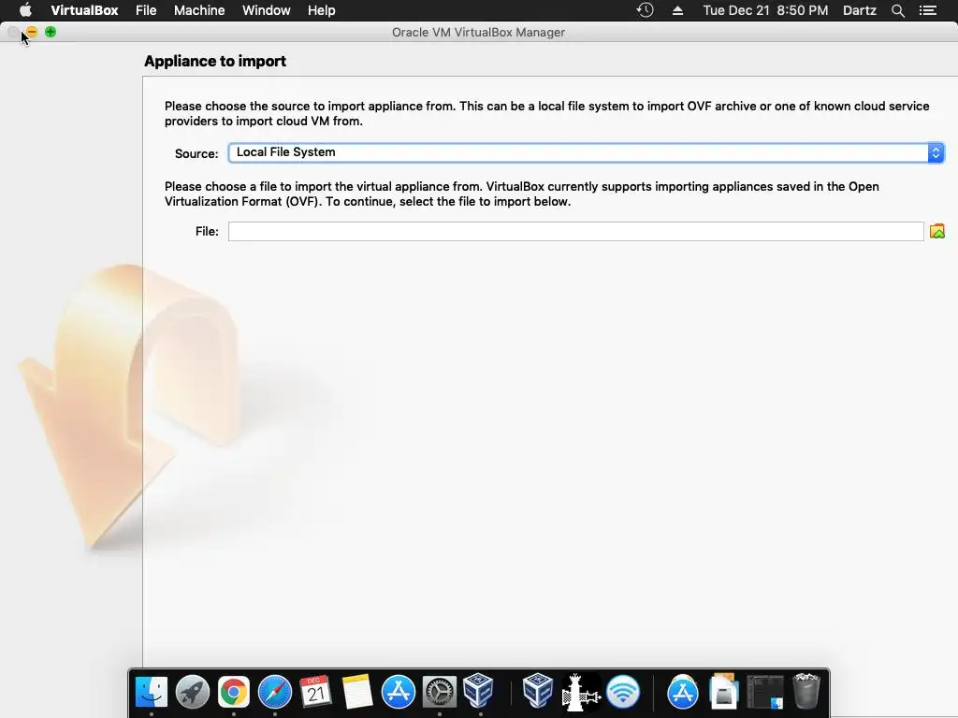
Task: Open the documents stack in Dock
Action: pos(724,692)
